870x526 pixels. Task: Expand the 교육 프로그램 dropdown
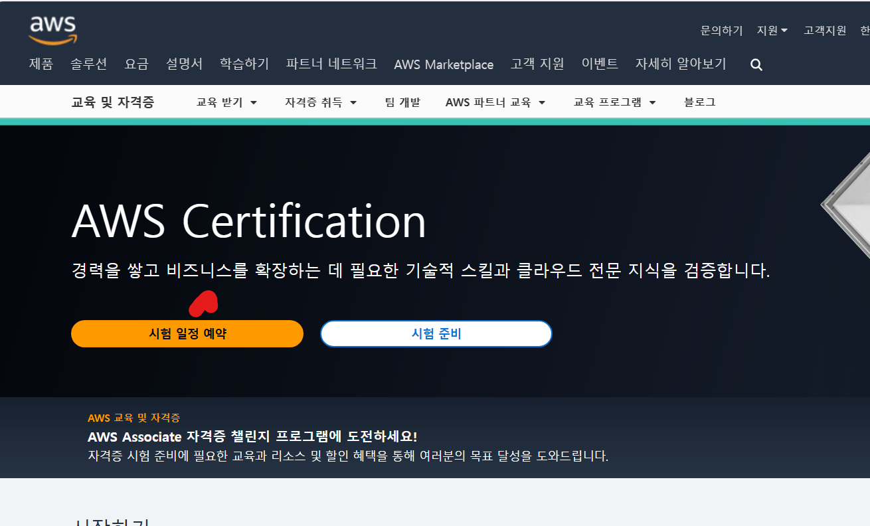pos(615,102)
